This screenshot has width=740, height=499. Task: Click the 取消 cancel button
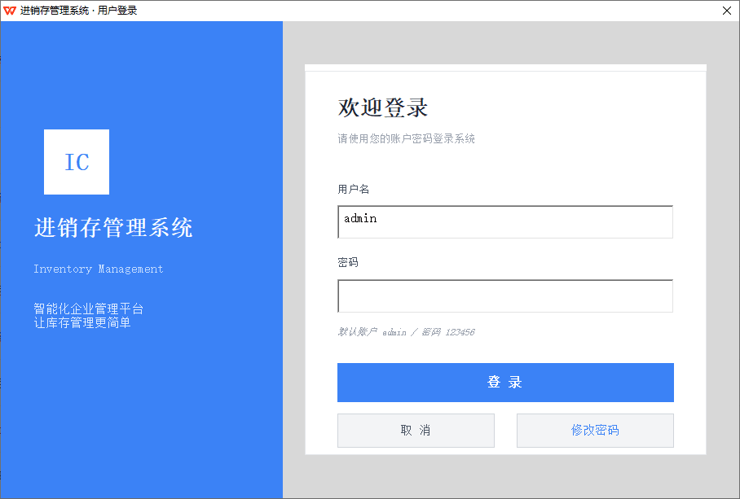point(416,430)
